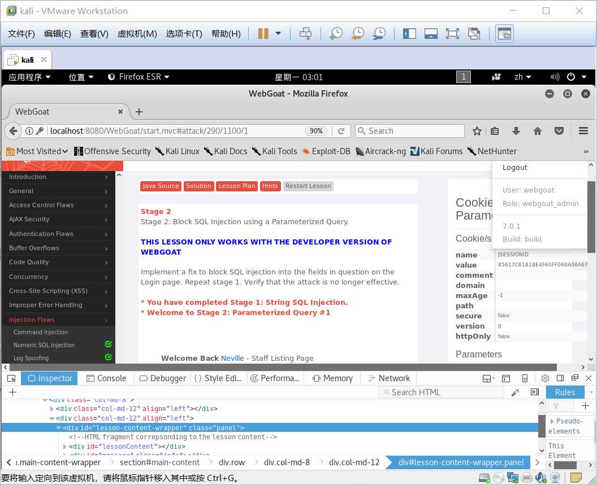597x485 pixels.
Task: Expand Cross-Site Scripting (XSS) category
Action: coord(58,291)
